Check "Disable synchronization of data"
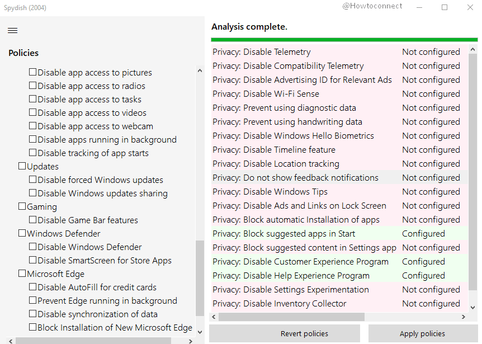Viewport: 482px width, 344px height. coord(32,314)
